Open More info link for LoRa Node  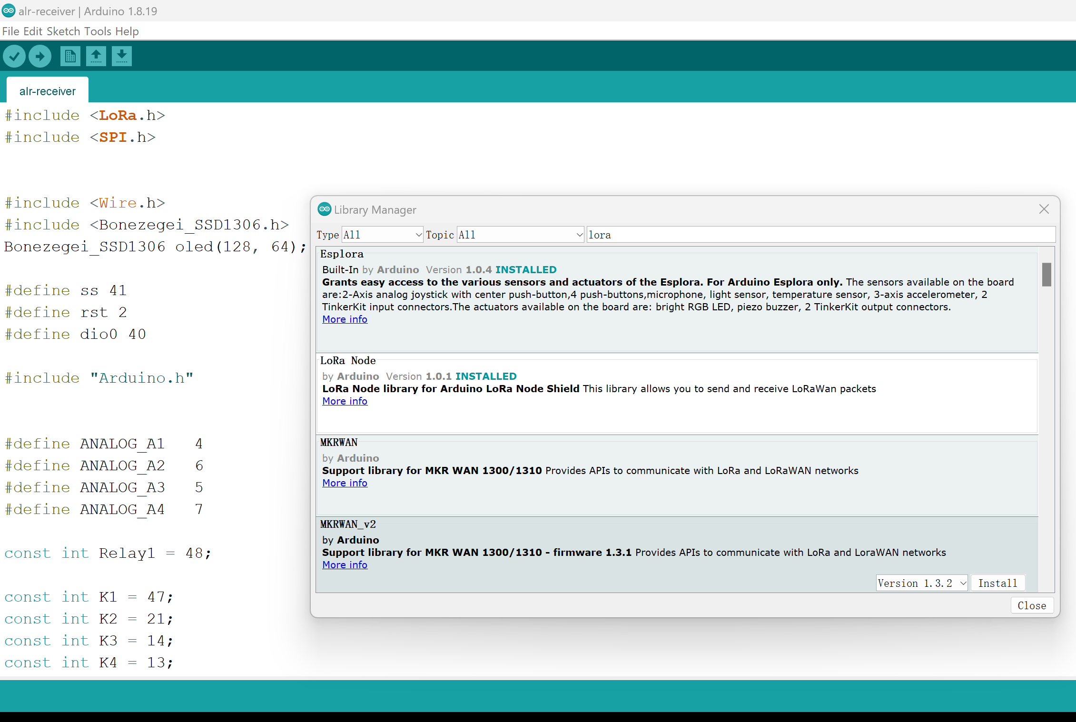(345, 401)
